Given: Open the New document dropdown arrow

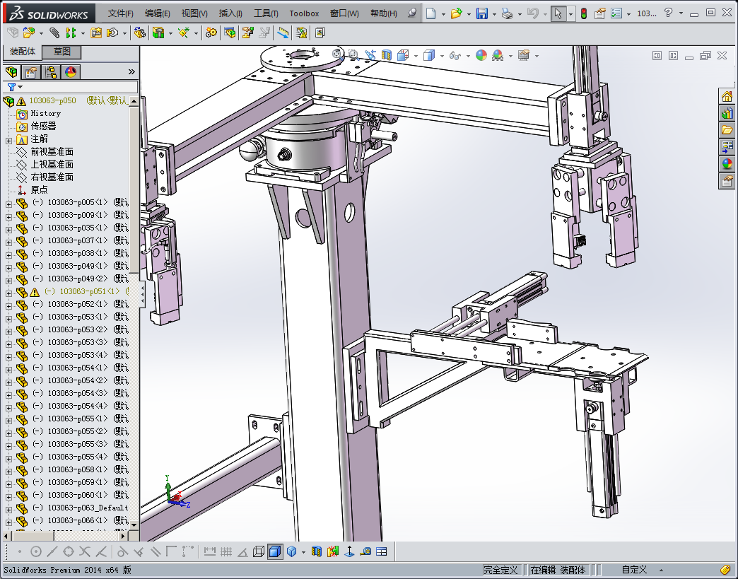Looking at the screenshot, I should pyautogui.click(x=443, y=13).
